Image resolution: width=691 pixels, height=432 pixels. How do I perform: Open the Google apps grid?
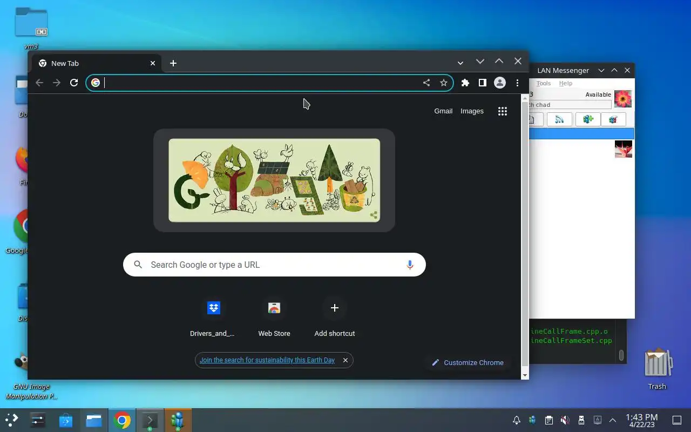(503, 111)
